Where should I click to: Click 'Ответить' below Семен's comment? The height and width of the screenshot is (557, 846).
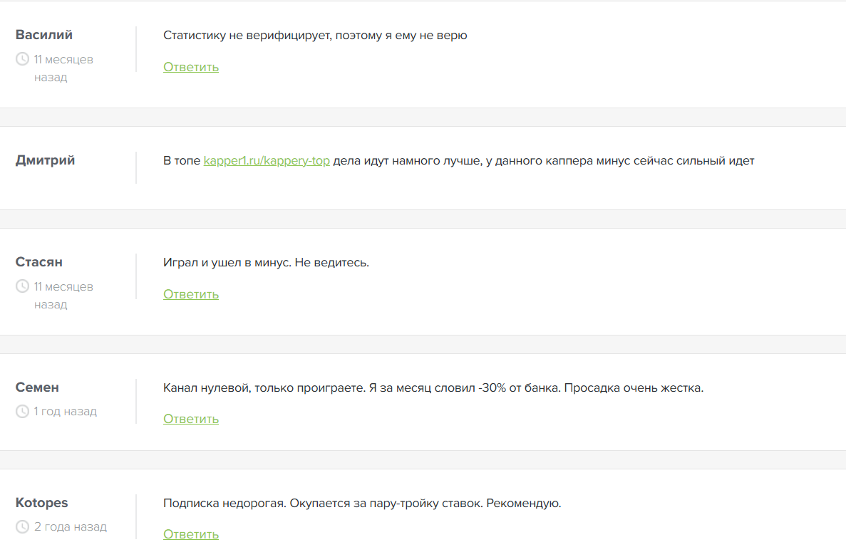tap(191, 419)
